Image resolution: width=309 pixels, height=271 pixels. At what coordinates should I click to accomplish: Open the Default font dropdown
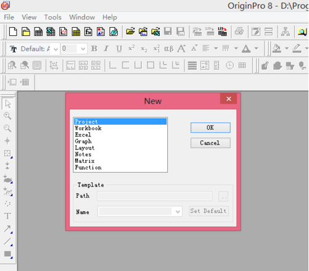pos(56,49)
